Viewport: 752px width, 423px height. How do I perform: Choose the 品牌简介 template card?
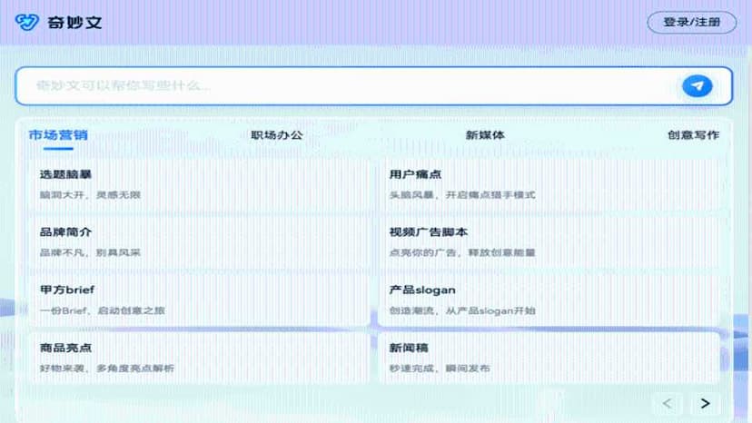(199, 242)
